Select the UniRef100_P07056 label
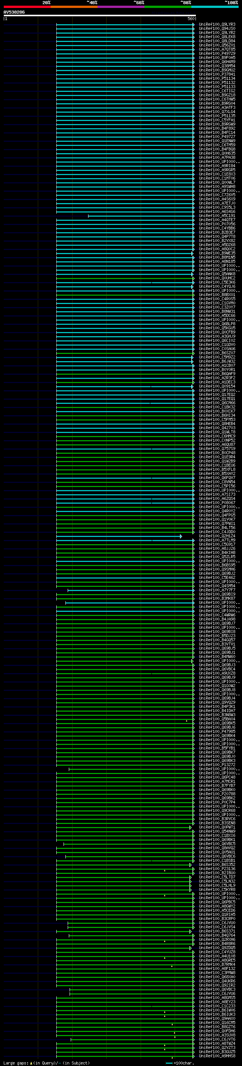The width and height of the screenshot is (242, 1066). click(x=217, y=224)
